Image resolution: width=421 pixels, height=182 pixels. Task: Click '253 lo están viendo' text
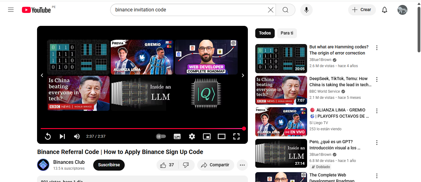pyautogui.click(x=326, y=129)
